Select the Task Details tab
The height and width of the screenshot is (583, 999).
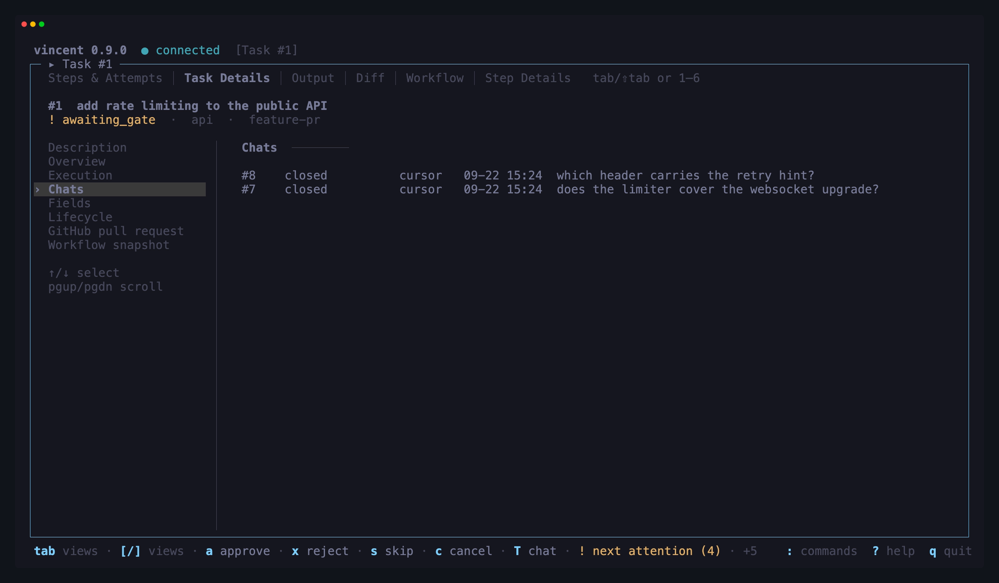click(227, 78)
